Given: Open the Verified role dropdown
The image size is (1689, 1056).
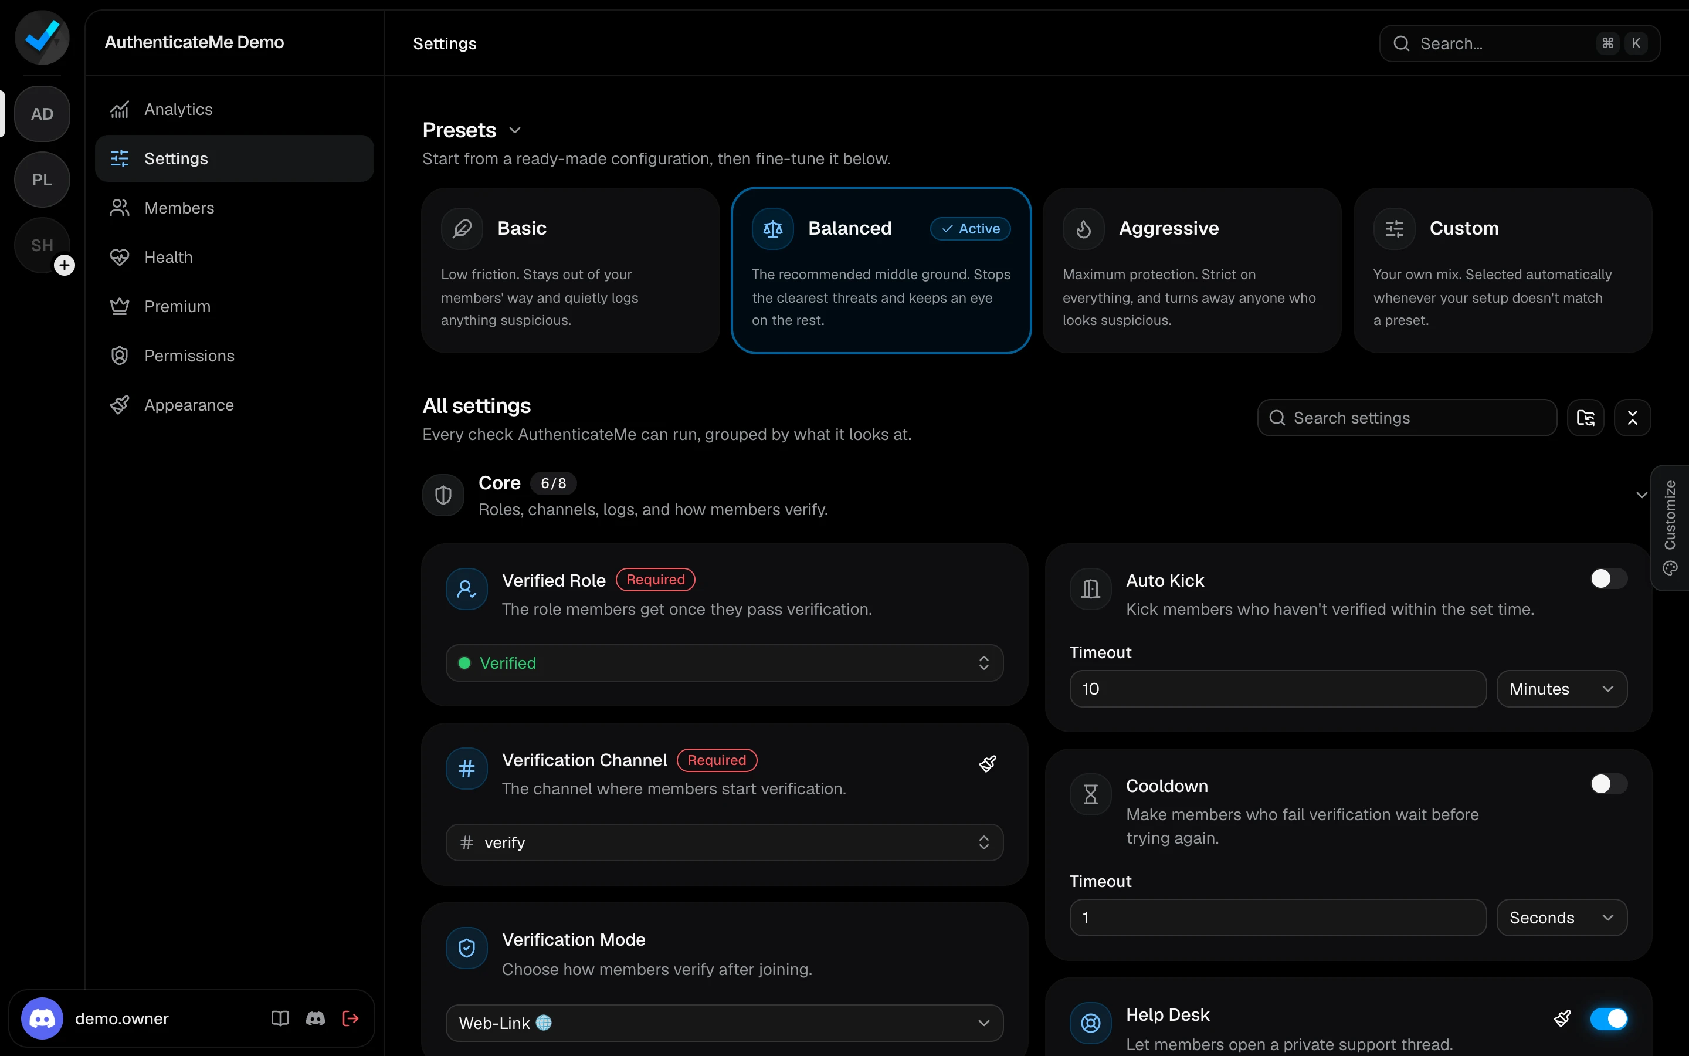Looking at the screenshot, I should [724, 663].
